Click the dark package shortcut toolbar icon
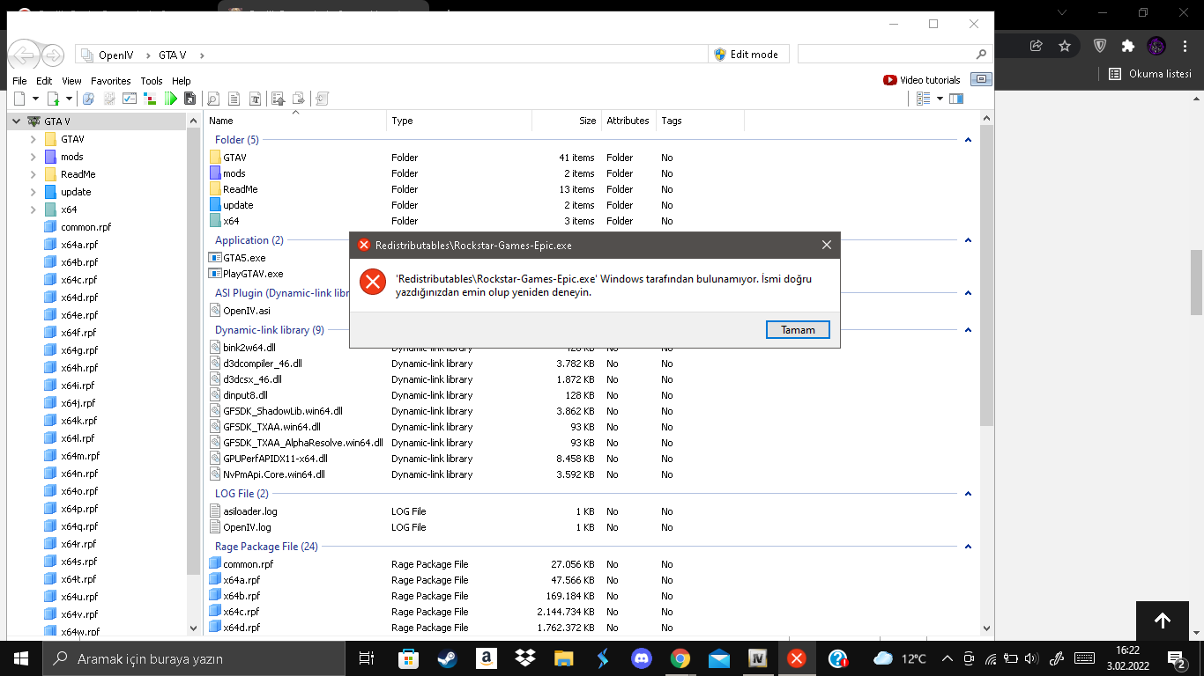The width and height of the screenshot is (1204, 676). tap(190, 99)
